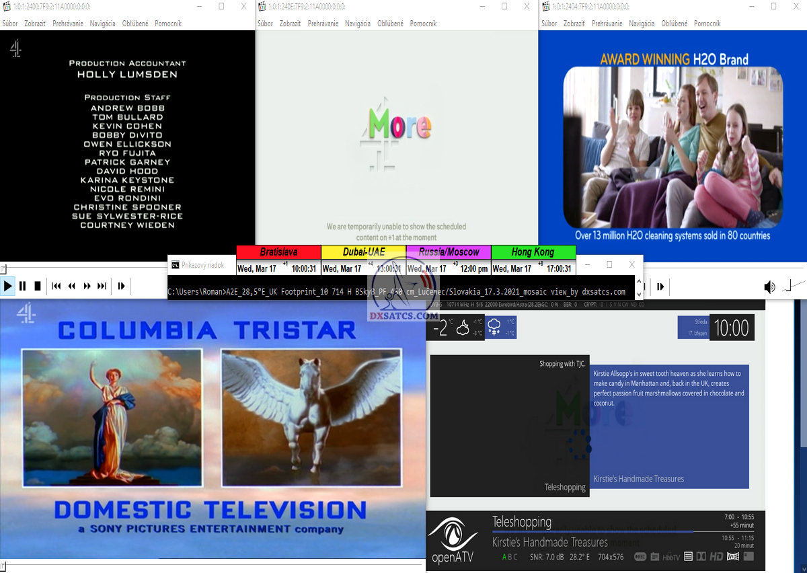This screenshot has height=573, width=807.
Task: Click the seek bar handle of top-left player
Action: tap(3, 268)
